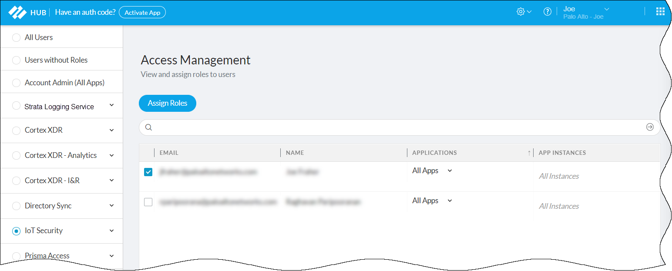Screen dimensions: 672x271
Task: Select Cortex XDR - Analytics radio button
Action: 16,155
